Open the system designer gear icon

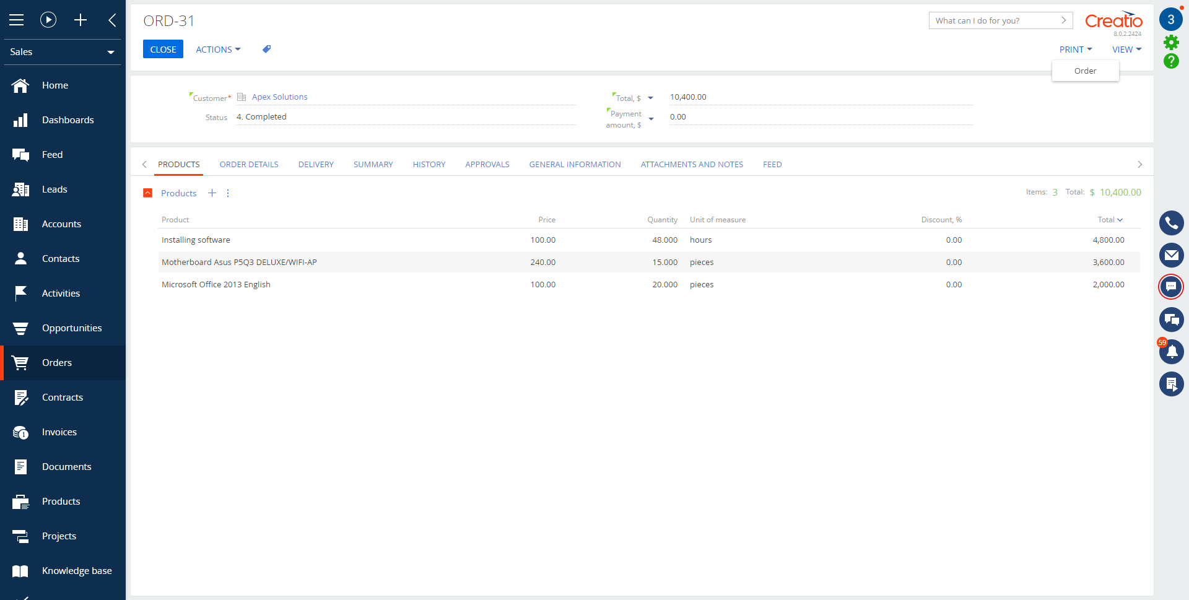click(x=1171, y=42)
